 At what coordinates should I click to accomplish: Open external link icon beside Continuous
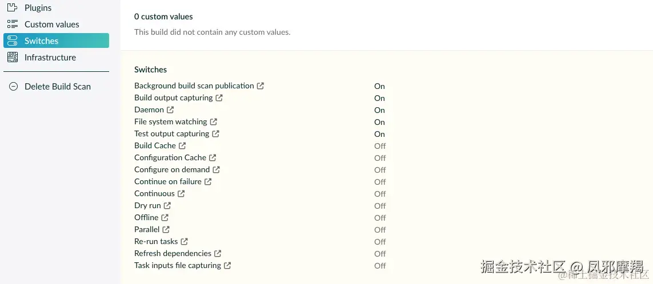pyautogui.click(x=181, y=194)
